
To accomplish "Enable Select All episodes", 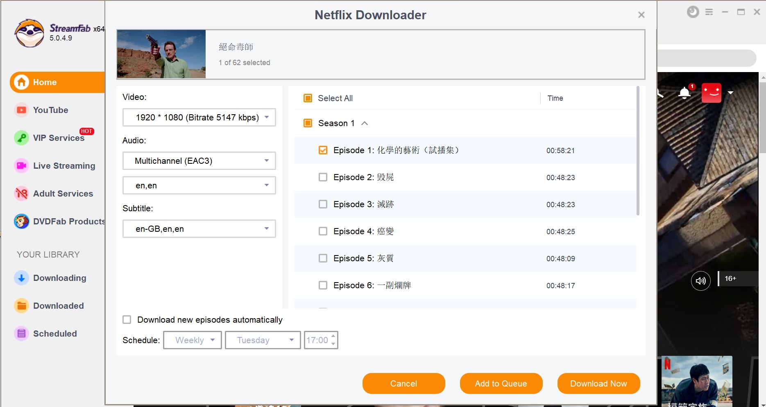I will (x=307, y=98).
